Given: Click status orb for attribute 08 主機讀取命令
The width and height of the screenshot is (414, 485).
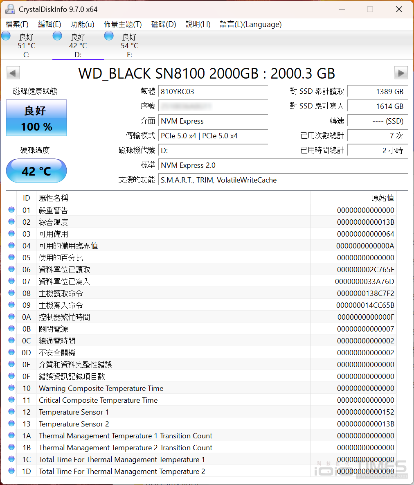Looking at the screenshot, I should point(11,293).
